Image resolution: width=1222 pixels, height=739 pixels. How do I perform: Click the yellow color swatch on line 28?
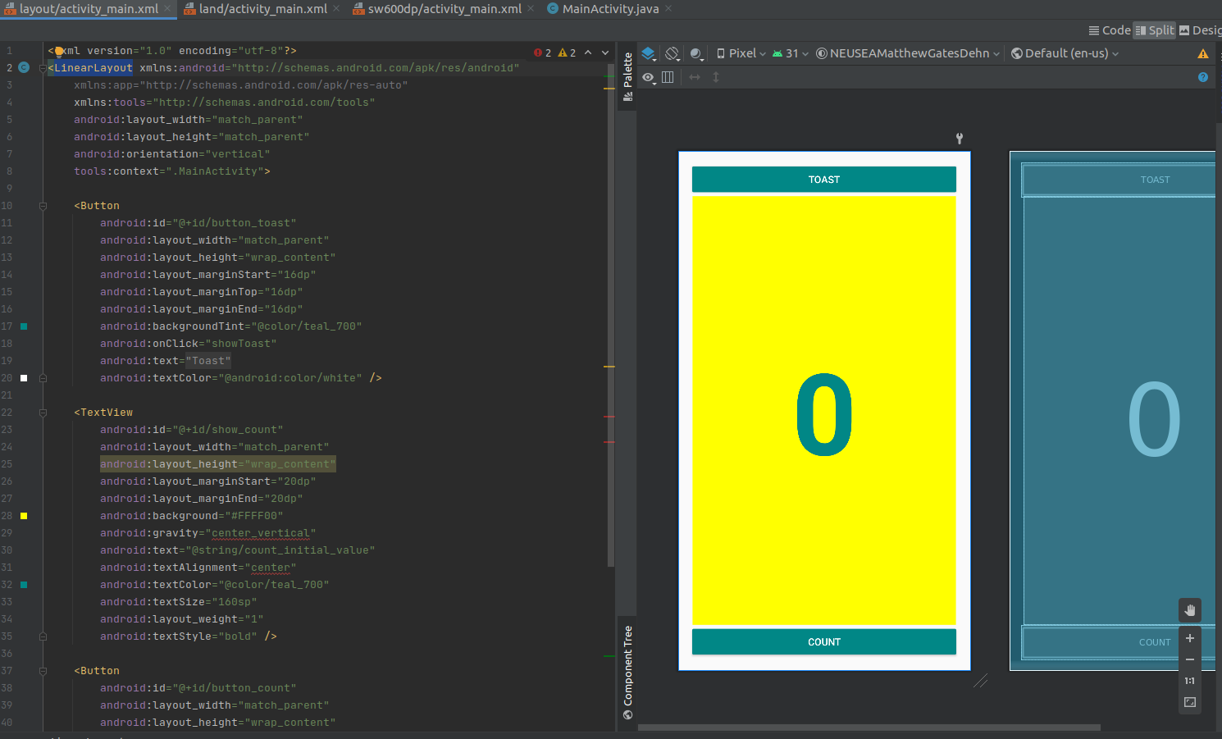[24, 516]
